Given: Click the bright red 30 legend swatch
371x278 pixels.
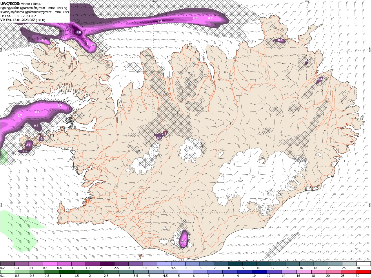Looking at the screenshot, I should pos(363,272).
